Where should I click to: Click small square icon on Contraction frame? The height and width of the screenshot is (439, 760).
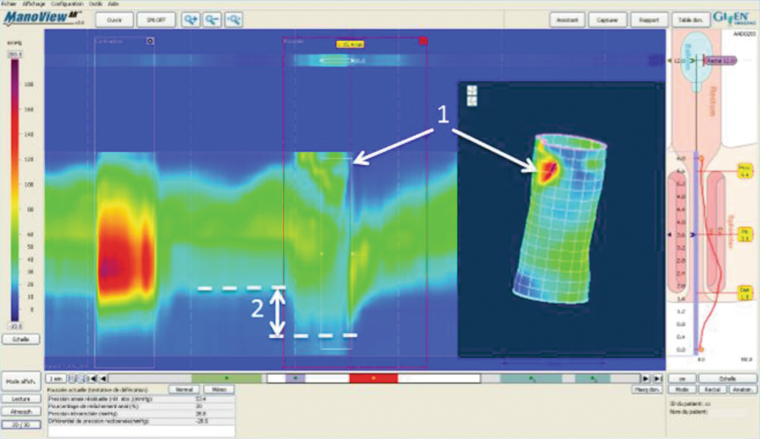(150, 41)
